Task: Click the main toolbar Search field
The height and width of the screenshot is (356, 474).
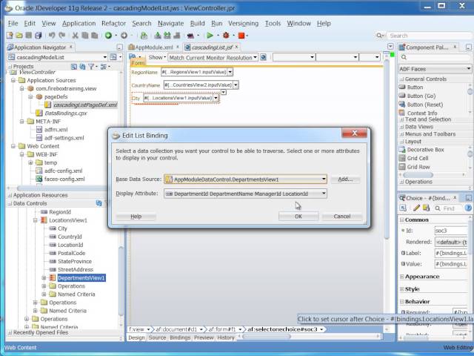Action: (430, 36)
